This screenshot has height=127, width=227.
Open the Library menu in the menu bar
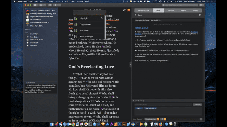click(x=50, y=1)
